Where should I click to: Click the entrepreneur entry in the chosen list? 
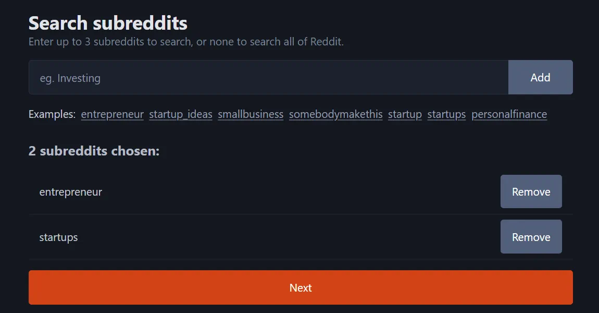pos(71,192)
